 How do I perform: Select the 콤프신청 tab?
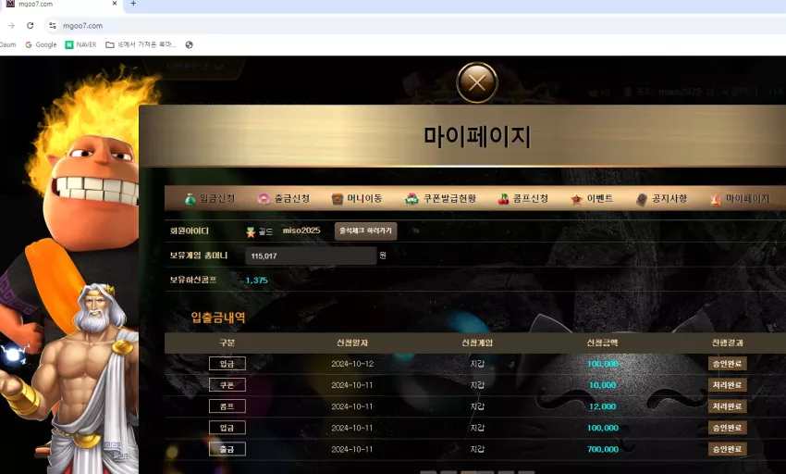pyautogui.click(x=523, y=199)
